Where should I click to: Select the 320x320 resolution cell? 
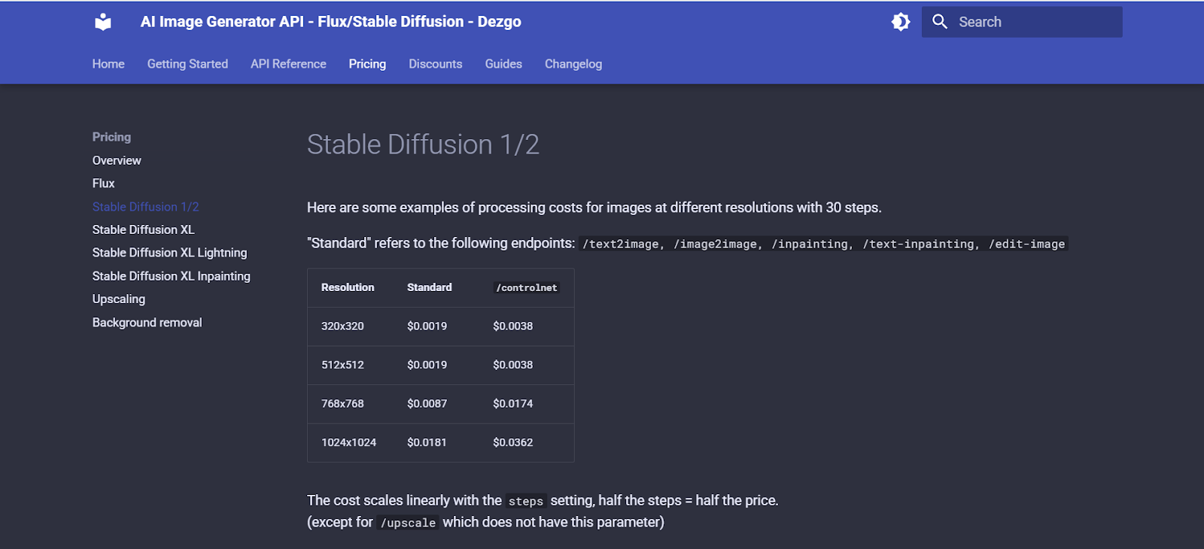point(342,326)
